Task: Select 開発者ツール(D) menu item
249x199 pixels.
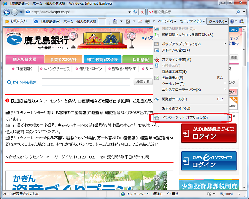Action: click(191, 99)
